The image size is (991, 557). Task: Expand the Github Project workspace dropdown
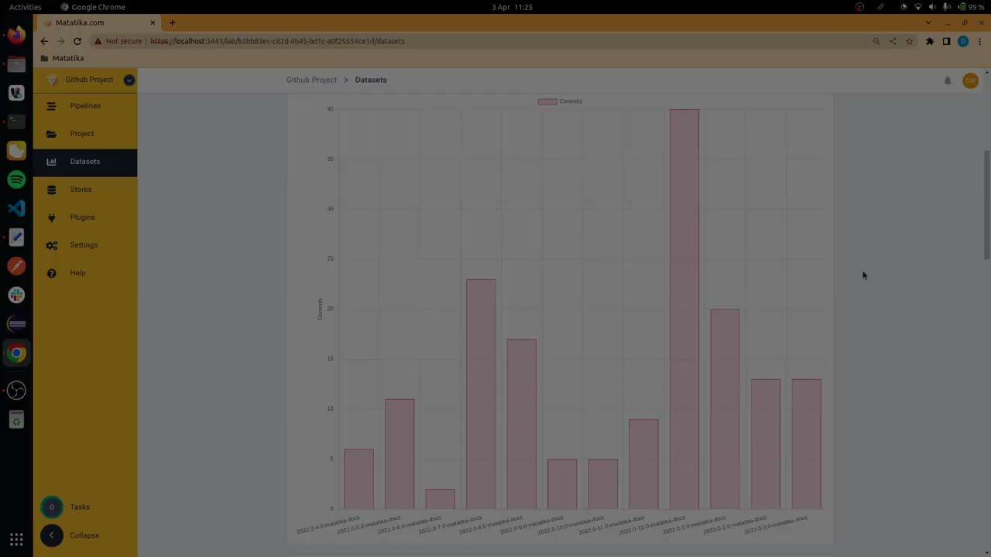pyautogui.click(x=129, y=80)
